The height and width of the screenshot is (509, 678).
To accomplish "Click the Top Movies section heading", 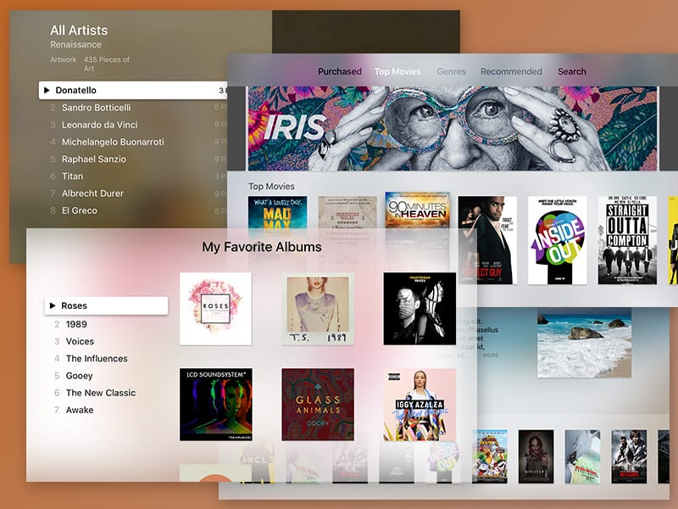I will 271,187.
